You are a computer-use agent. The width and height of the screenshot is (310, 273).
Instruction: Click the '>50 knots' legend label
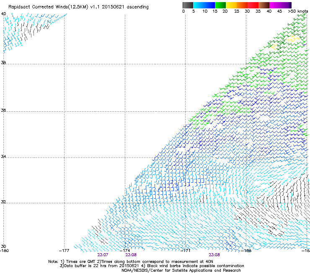pos(298,11)
